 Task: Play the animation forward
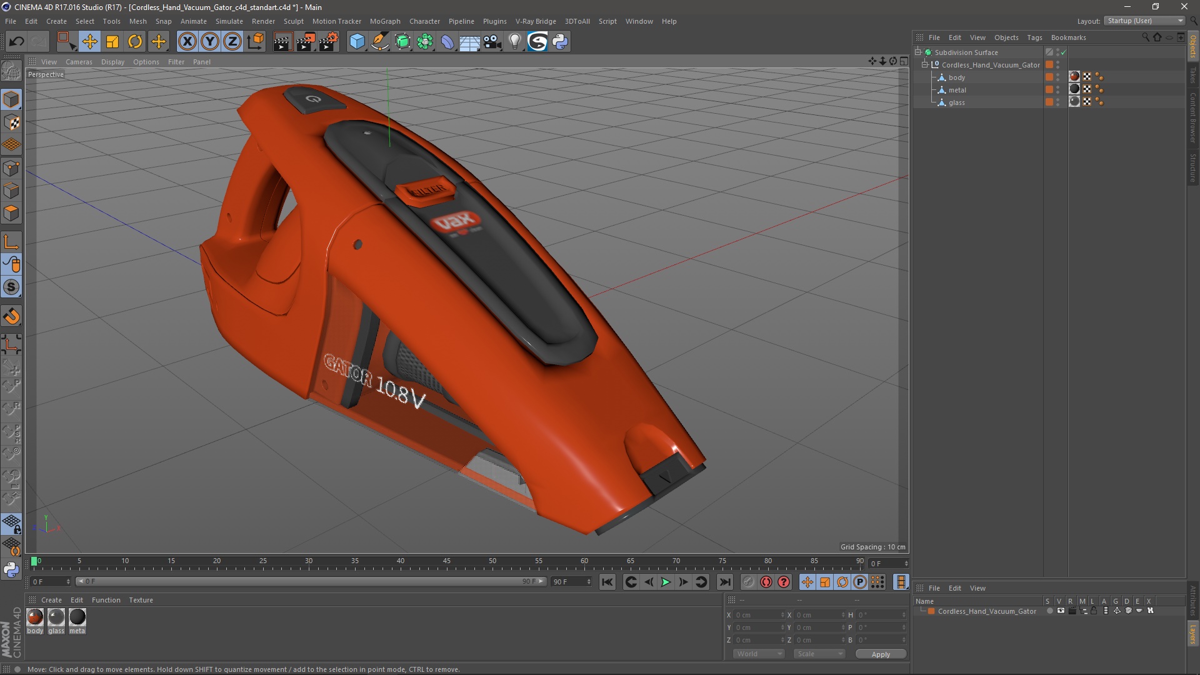(x=666, y=582)
